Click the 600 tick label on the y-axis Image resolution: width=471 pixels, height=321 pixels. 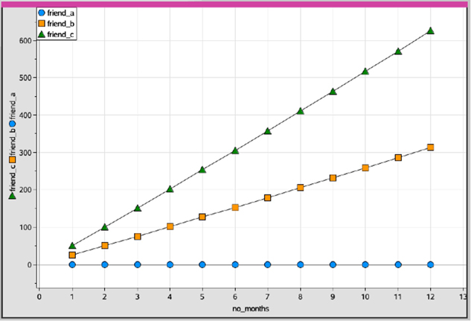(x=28, y=40)
